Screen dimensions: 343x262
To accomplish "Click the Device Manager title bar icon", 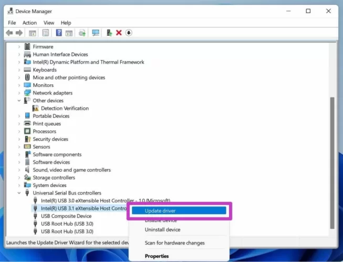I will coord(10,11).
